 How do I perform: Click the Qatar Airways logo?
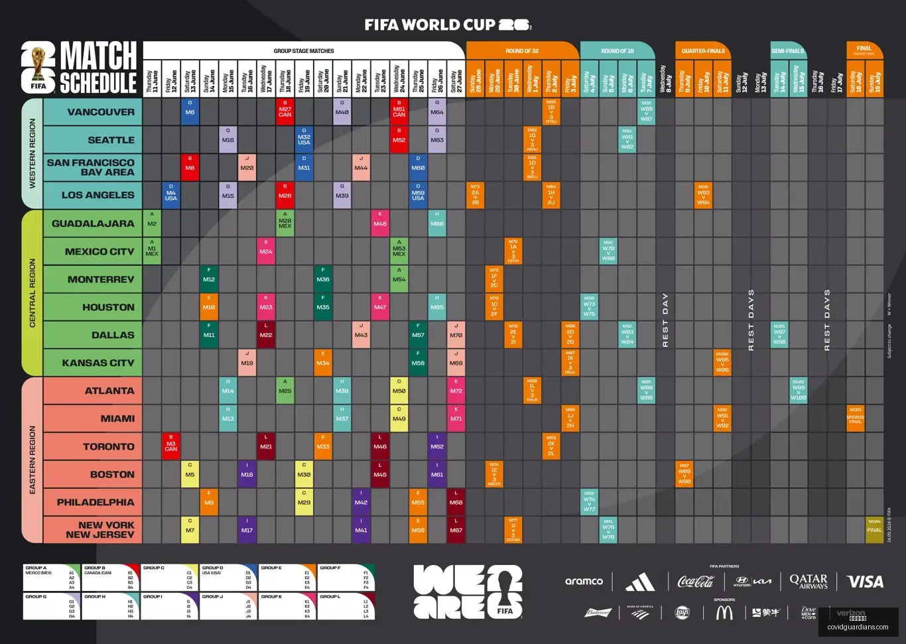(809, 582)
